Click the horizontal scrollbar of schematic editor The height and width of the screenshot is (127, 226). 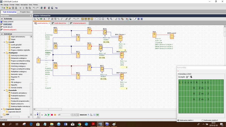point(49,109)
